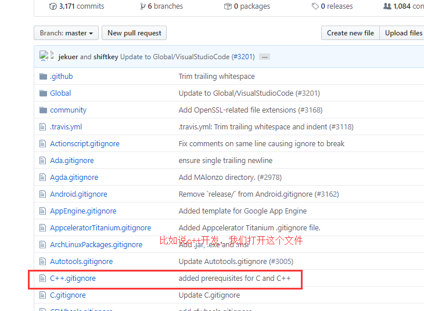This screenshot has height=311, width=424.
Task: Open pull request #3201 link in commit header
Action: coord(243,57)
